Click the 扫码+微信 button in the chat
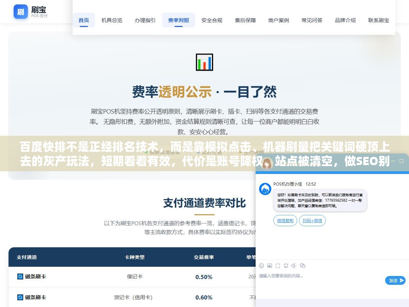Image resolution: width=409 pixels, height=307 pixels. (x=312, y=220)
